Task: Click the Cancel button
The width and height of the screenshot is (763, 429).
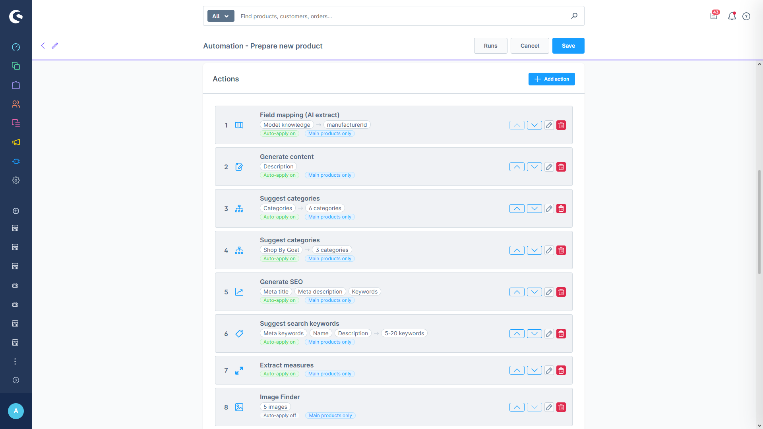Action: tap(530, 46)
